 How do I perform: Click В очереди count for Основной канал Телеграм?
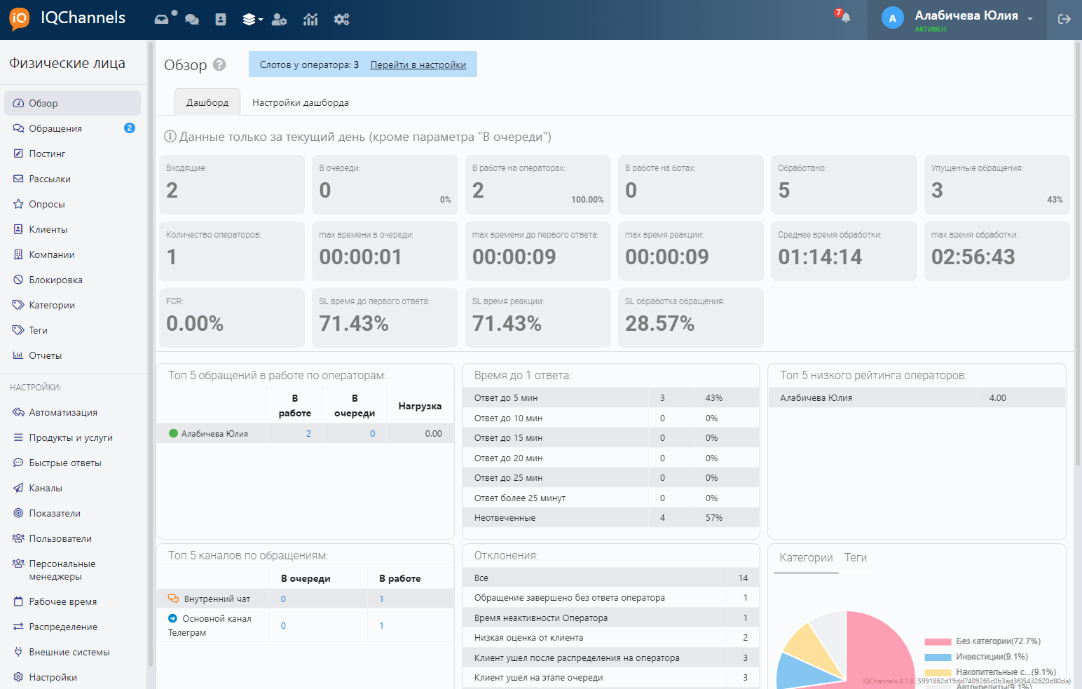pyautogui.click(x=283, y=626)
